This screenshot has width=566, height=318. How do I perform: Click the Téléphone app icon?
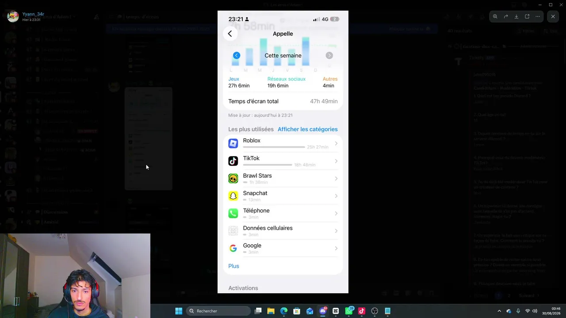coord(233,213)
